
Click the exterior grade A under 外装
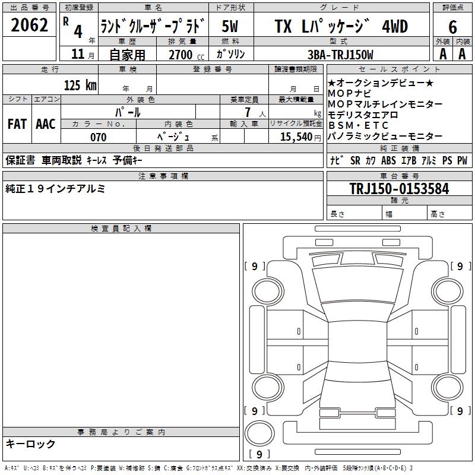tap(442, 53)
